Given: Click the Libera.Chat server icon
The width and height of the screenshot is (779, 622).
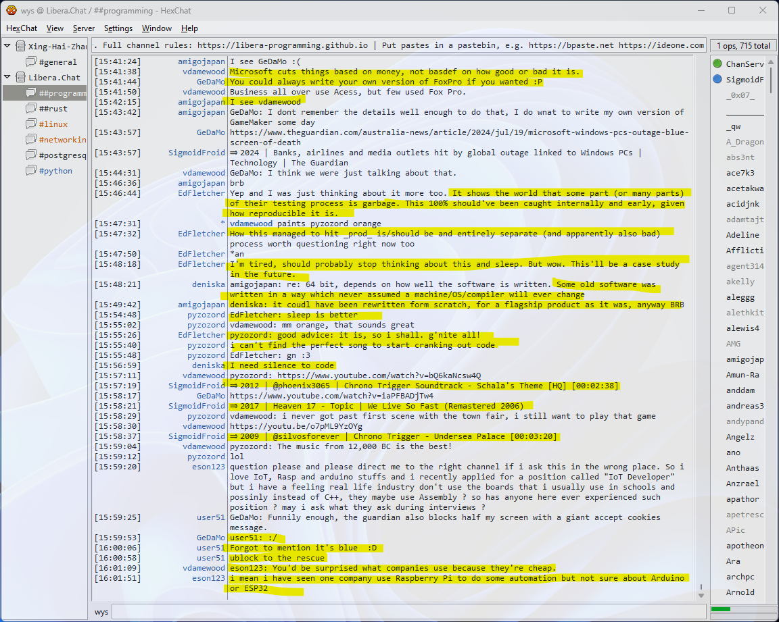Looking at the screenshot, I should (x=20, y=78).
